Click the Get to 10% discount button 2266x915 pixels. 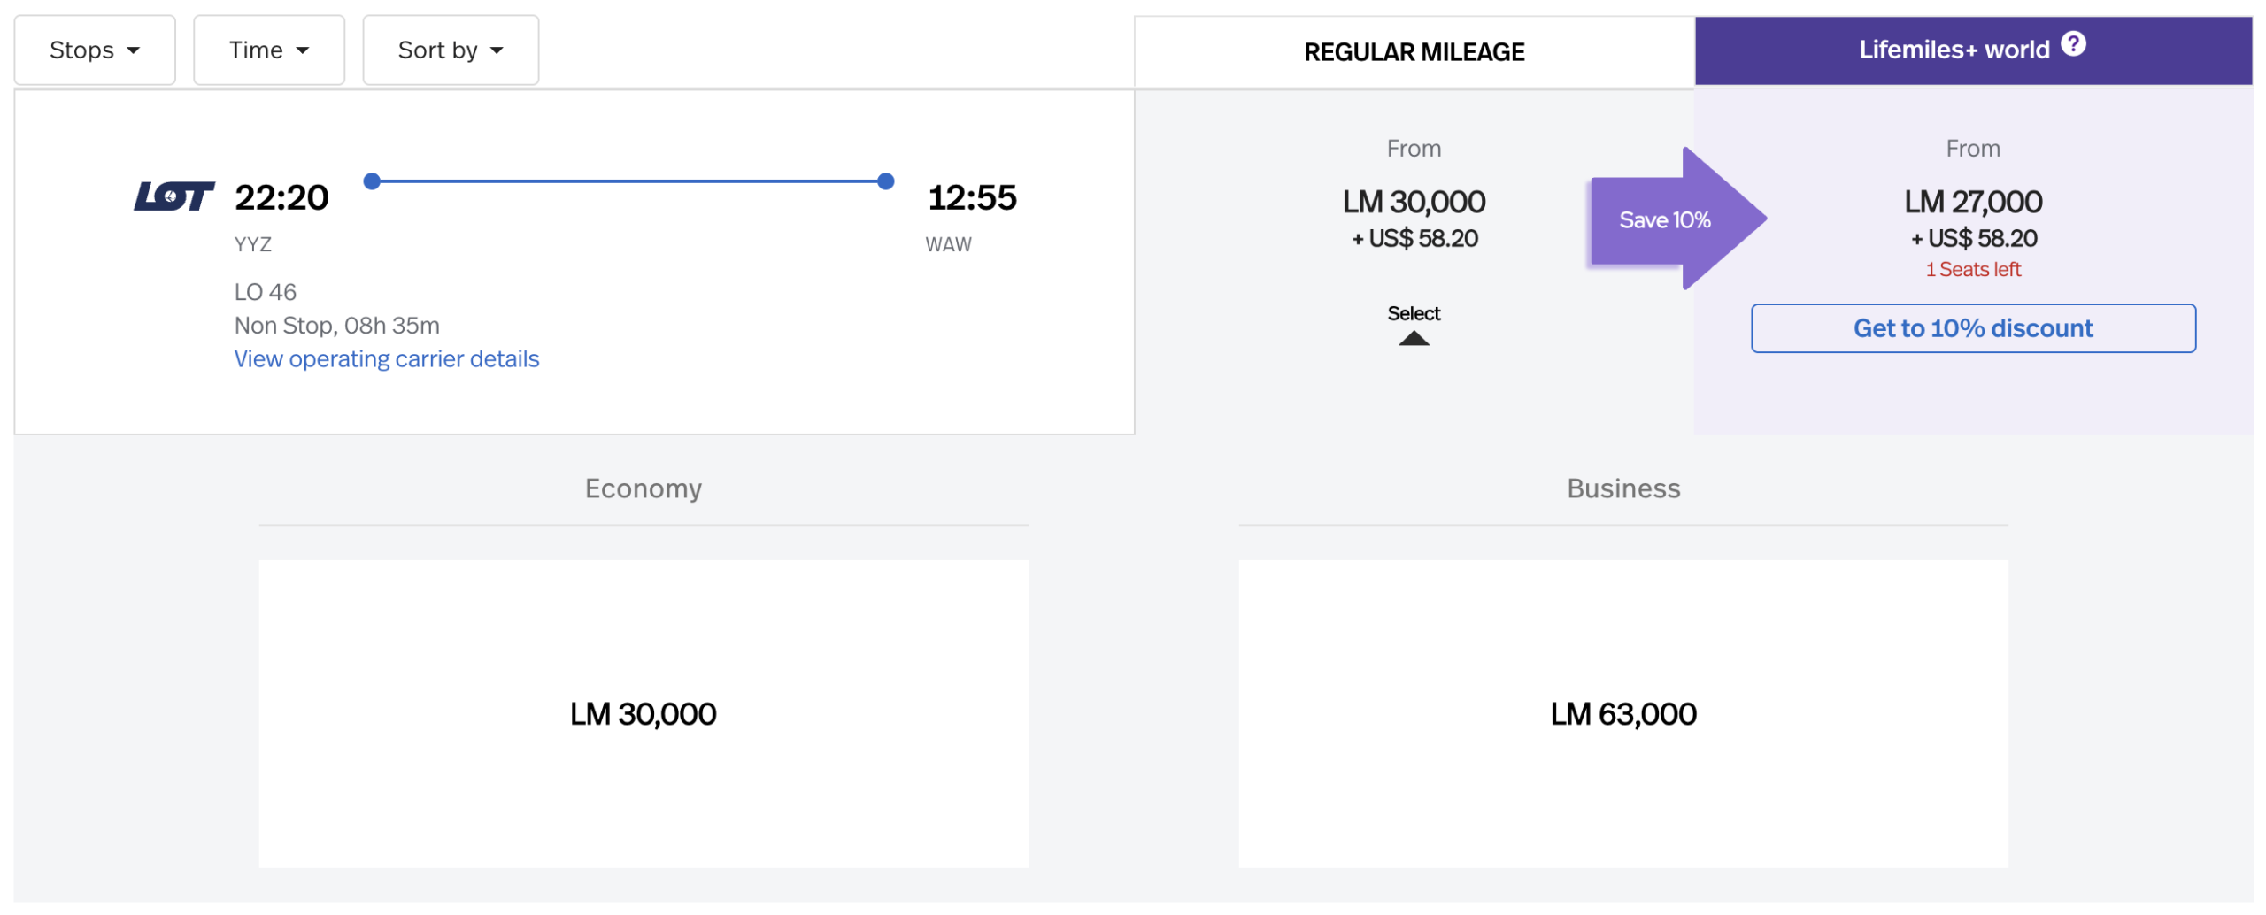click(1973, 328)
